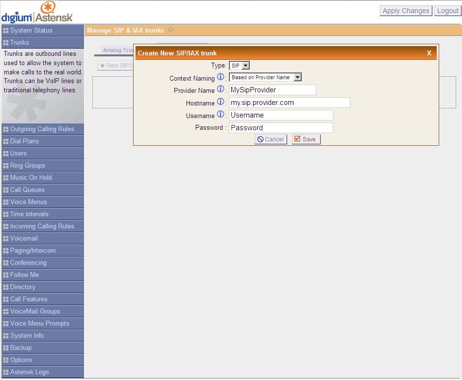Focus the Password text field
The width and height of the screenshot is (462, 380).
281,128
